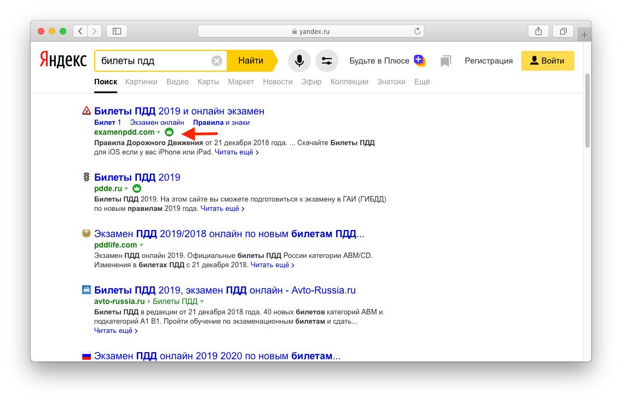The image size is (622, 402).
Task: Switch to the Картинки tab
Action: coord(141,82)
